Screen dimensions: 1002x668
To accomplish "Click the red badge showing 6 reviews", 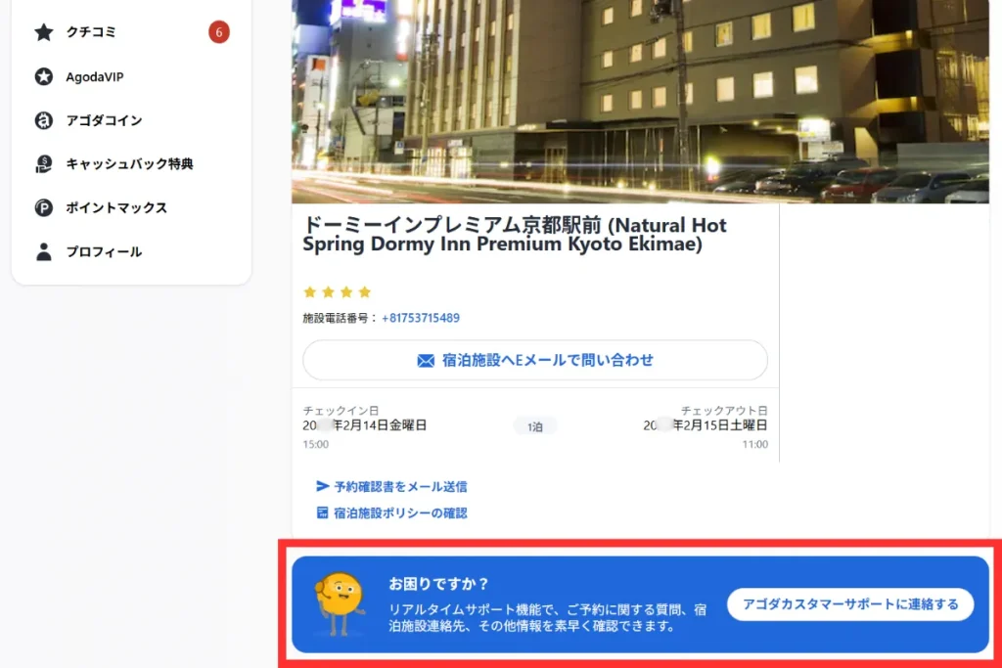I will (218, 32).
